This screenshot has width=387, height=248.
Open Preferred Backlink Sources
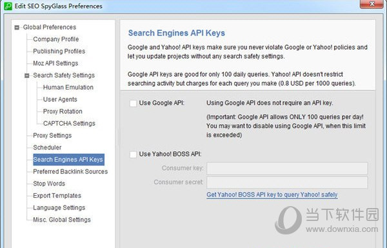[70, 171]
